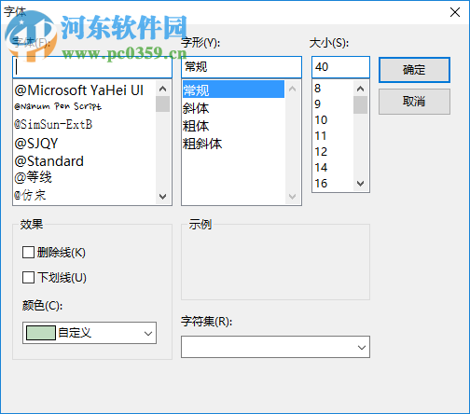Viewport: 470px width, 414px height.
Task: Click font list scroll up arrow
Action: click(x=162, y=89)
